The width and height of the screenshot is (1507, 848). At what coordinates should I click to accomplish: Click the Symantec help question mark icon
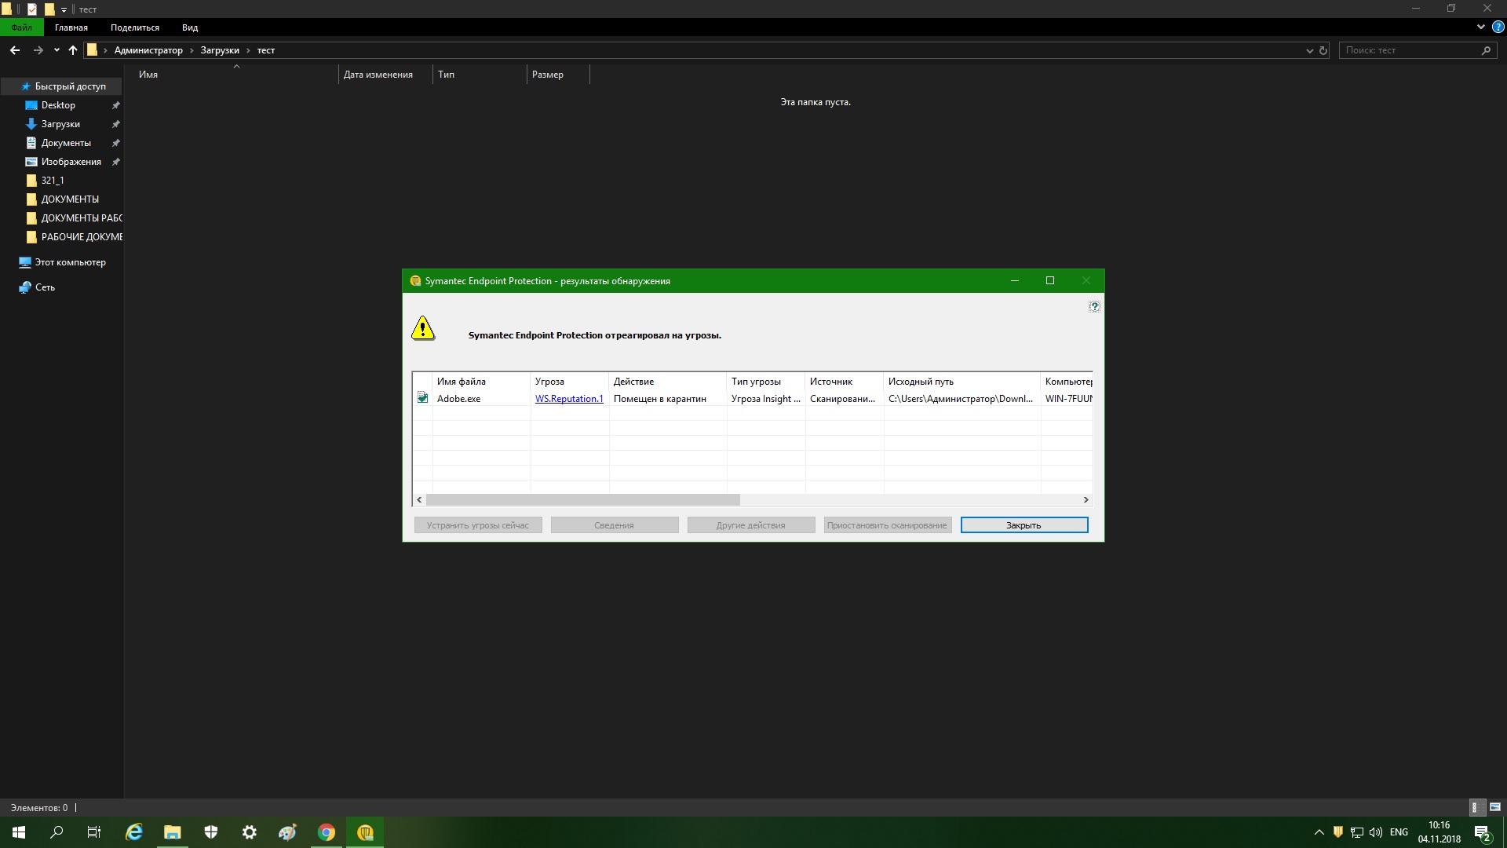pyautogui.click(x=1094, y=306)
